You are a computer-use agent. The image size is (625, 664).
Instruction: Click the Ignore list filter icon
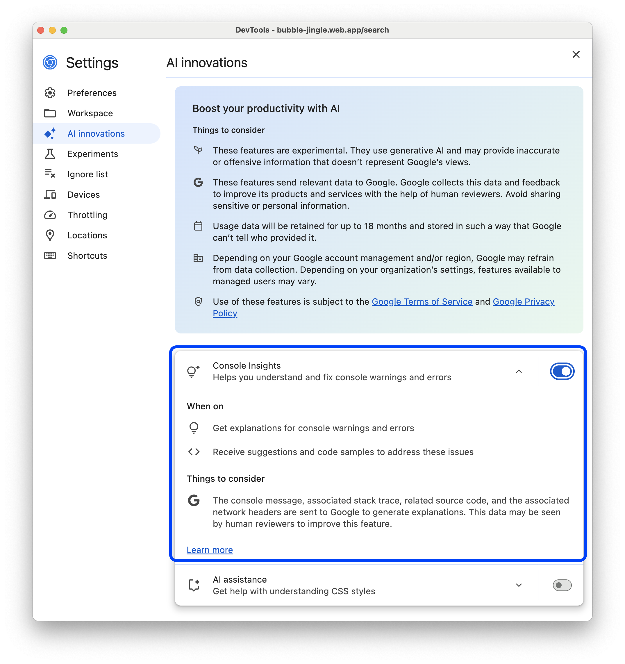coord(51,174)
